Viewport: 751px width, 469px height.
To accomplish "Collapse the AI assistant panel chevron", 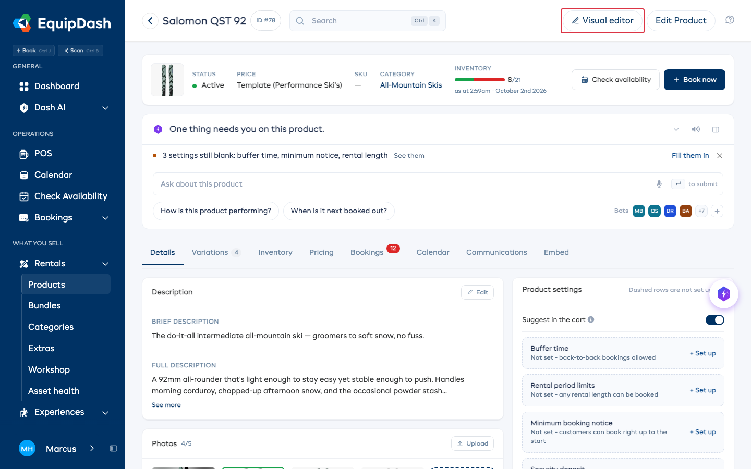I will coord(676,129).
